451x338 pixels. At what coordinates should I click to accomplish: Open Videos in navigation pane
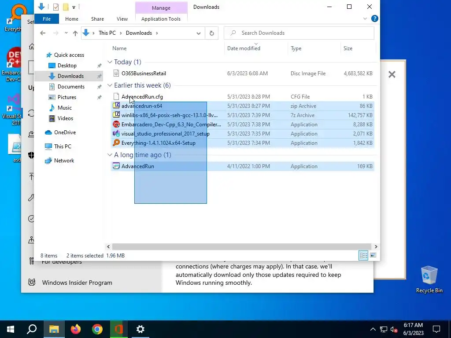(65, 118)
